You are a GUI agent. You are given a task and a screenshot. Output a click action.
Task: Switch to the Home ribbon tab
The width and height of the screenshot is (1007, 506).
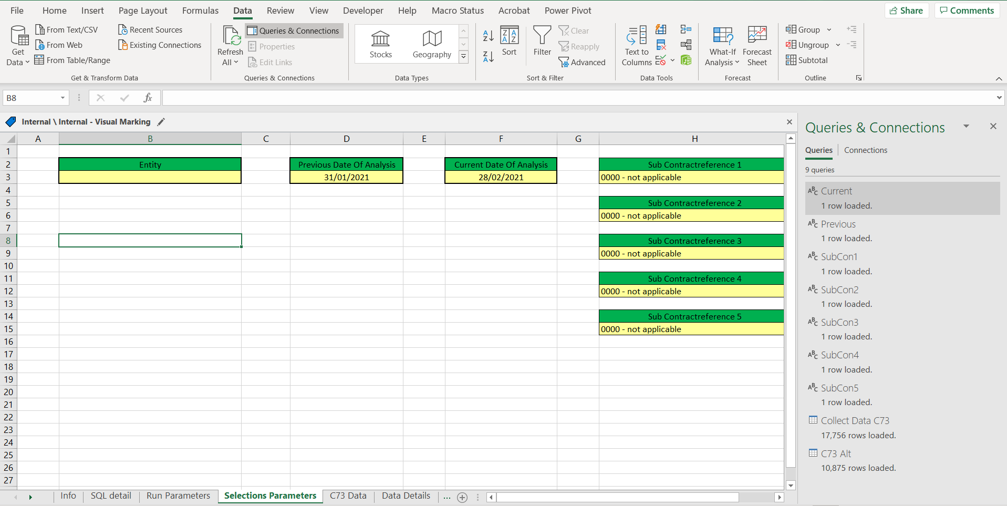point(55,11)
